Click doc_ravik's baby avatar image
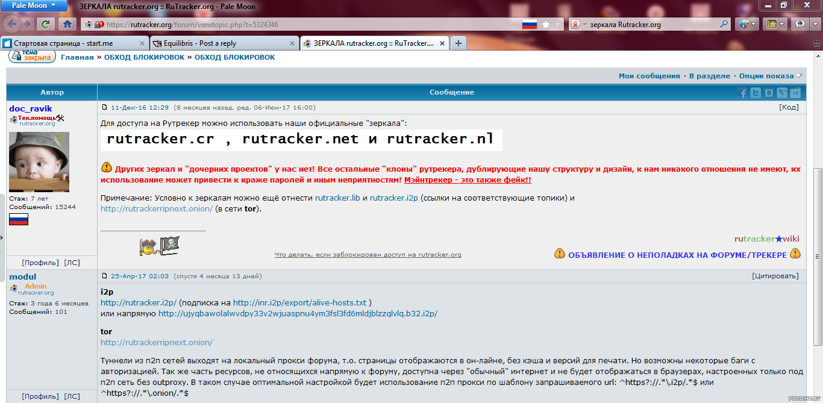 [39, 162]
